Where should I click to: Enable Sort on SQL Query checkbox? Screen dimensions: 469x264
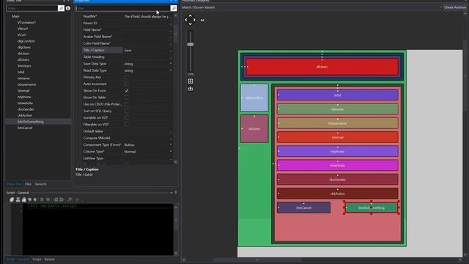coord(127,111)
